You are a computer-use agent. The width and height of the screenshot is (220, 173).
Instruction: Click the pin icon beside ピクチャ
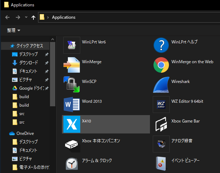coord(47,80)
